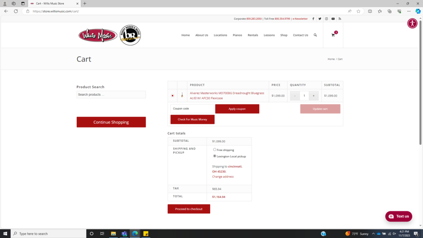Screen dimensions: 423x238
Task: Open the Shop menu
Action: point(284,35)
